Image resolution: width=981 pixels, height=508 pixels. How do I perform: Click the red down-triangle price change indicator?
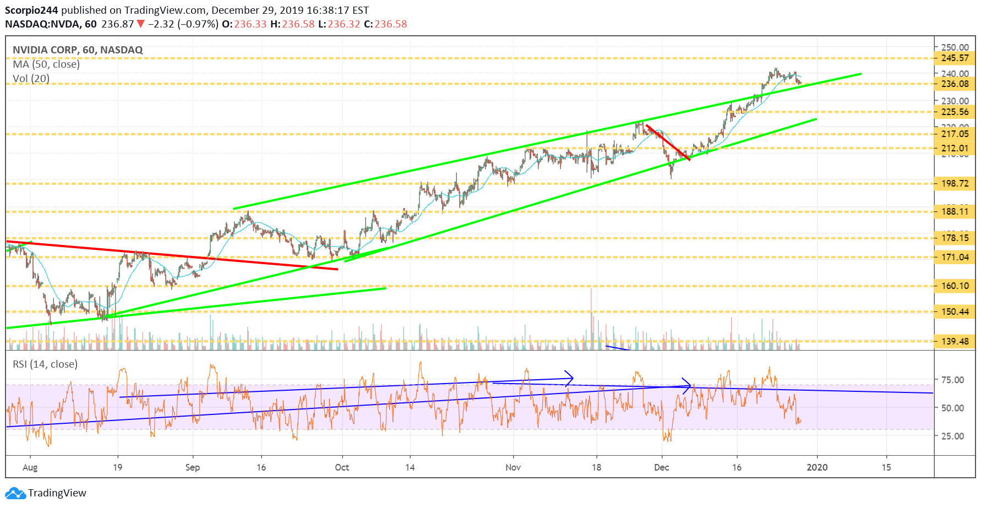(141, 24)
